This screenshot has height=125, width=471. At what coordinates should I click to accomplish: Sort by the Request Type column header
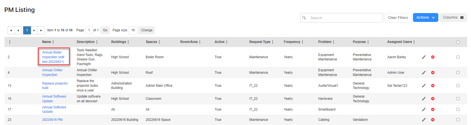(x=260, y=42)
